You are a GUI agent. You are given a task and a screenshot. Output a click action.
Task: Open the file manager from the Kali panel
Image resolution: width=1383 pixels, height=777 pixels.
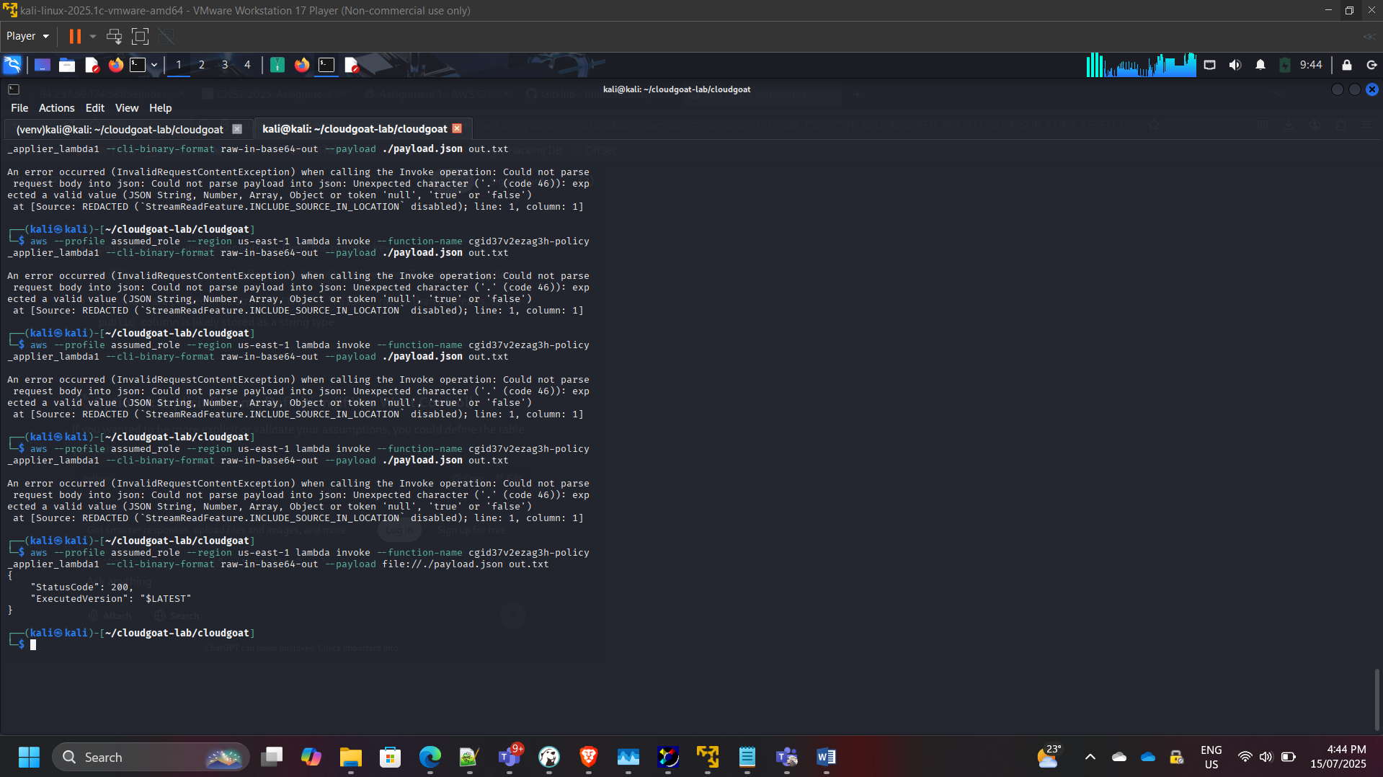point(67,65)
